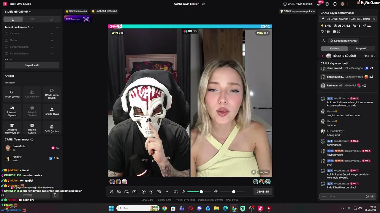Open the Ortak yayıncı tool
This screenshot has height=213, width=380.
tap(12, 94)
